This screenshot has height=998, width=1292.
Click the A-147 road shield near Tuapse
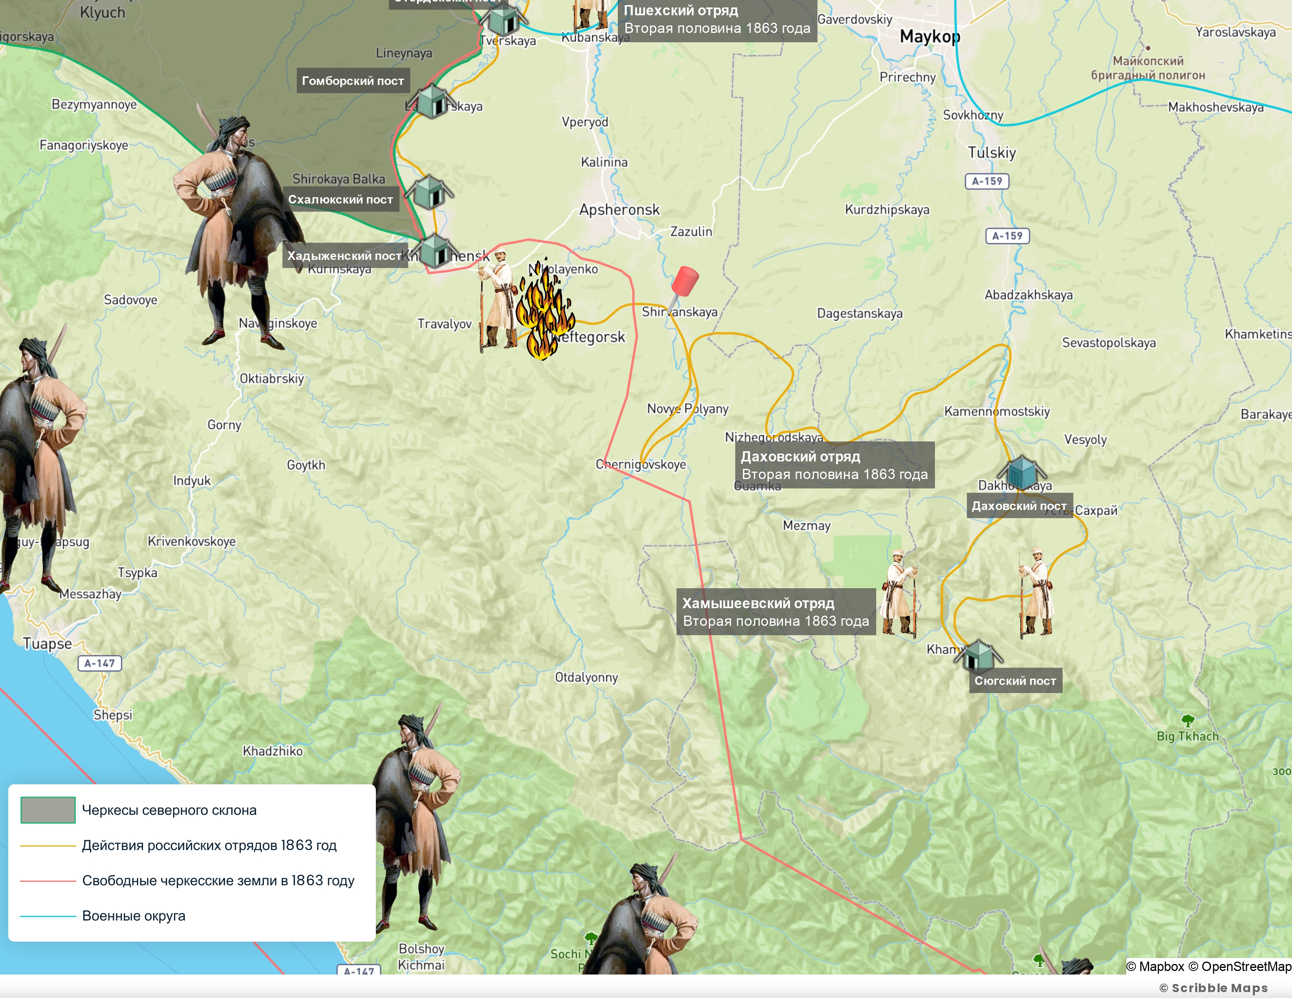click(x=99, y=663)
